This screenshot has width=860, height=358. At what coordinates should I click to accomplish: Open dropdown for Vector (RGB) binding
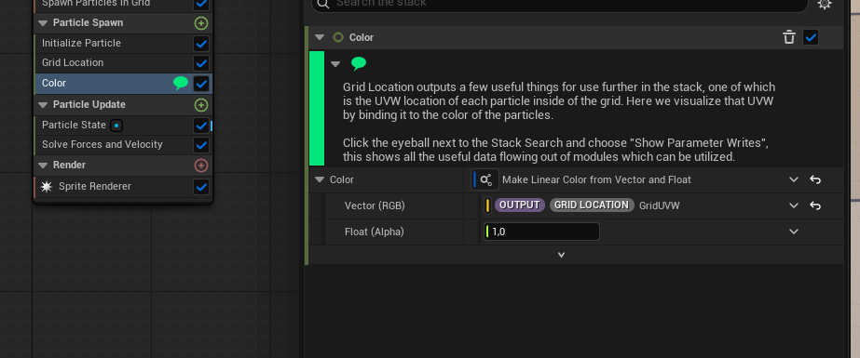pos(794,206)
